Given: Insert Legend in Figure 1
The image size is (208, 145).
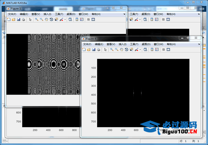Looking at the screenshot, I should click(82, 19).
